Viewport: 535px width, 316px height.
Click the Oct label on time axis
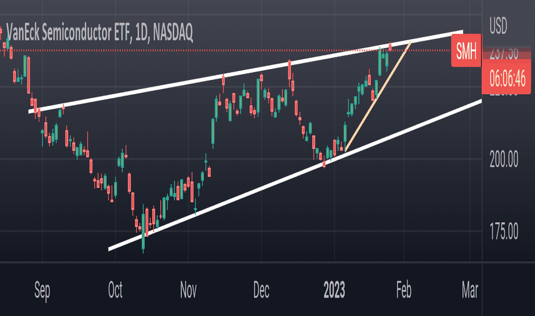click(x=115, y=290)
